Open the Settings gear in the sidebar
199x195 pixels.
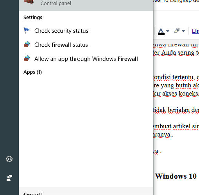[x=9, y=159]
